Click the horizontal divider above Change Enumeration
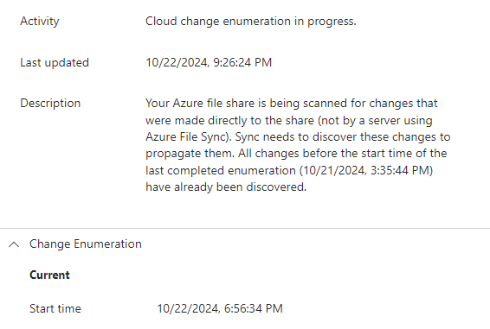 click(x=245, y=228)
